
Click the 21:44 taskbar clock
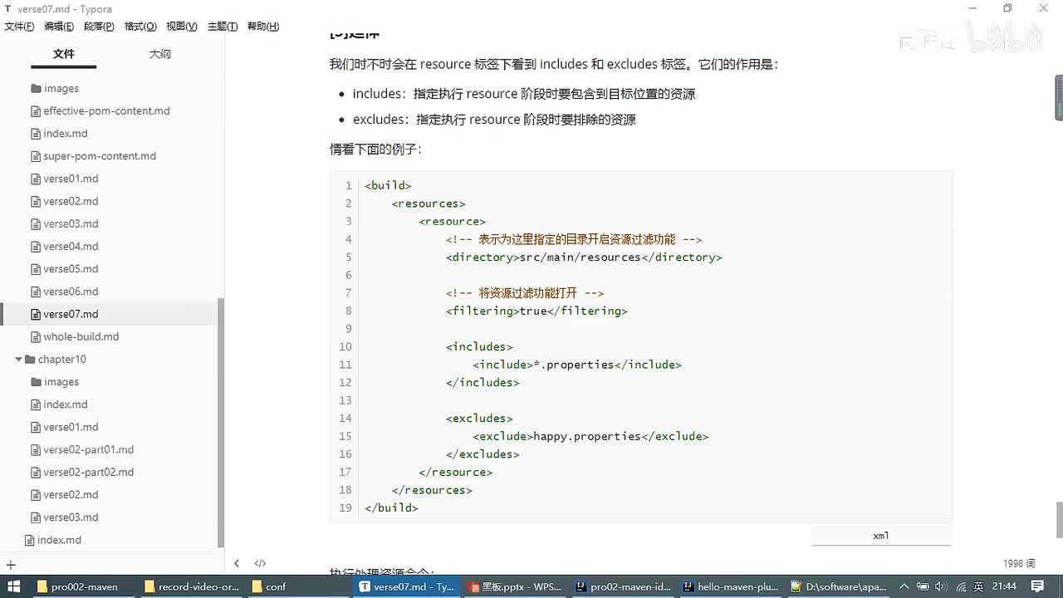pos(1004,586)
